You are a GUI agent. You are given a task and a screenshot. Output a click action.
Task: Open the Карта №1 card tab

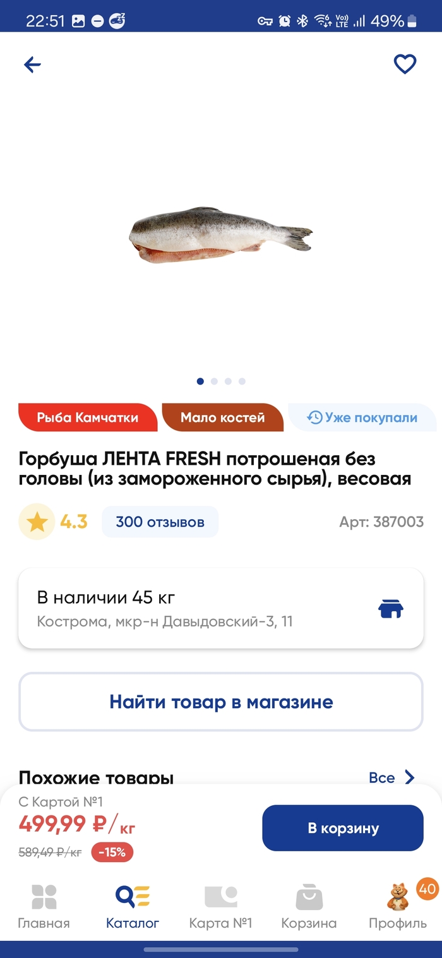pyautogui.click(x=220, y=906)
